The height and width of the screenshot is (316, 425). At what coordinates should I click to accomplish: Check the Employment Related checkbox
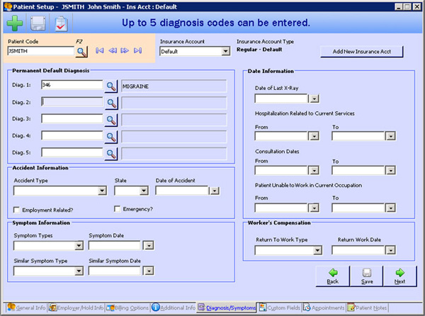[18, 210]
